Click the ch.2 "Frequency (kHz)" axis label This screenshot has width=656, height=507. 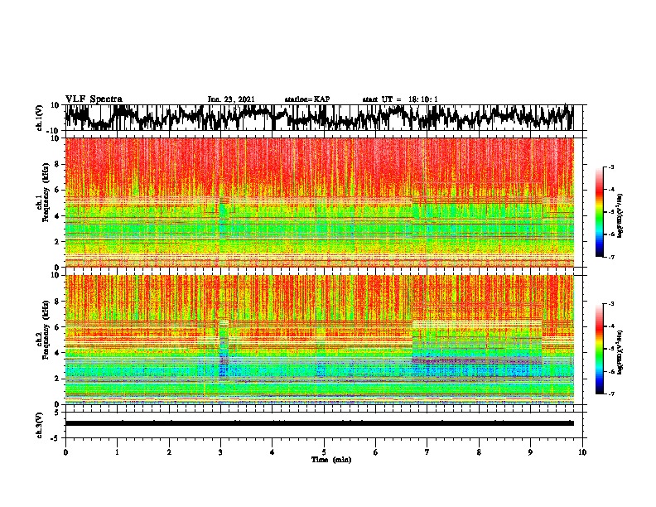click(x=46, y=330)
